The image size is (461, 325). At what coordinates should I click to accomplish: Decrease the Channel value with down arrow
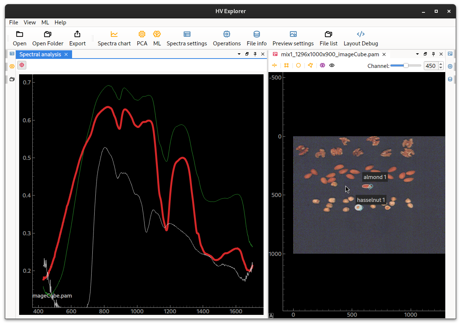pyautogui.click(x=441, y=68)
